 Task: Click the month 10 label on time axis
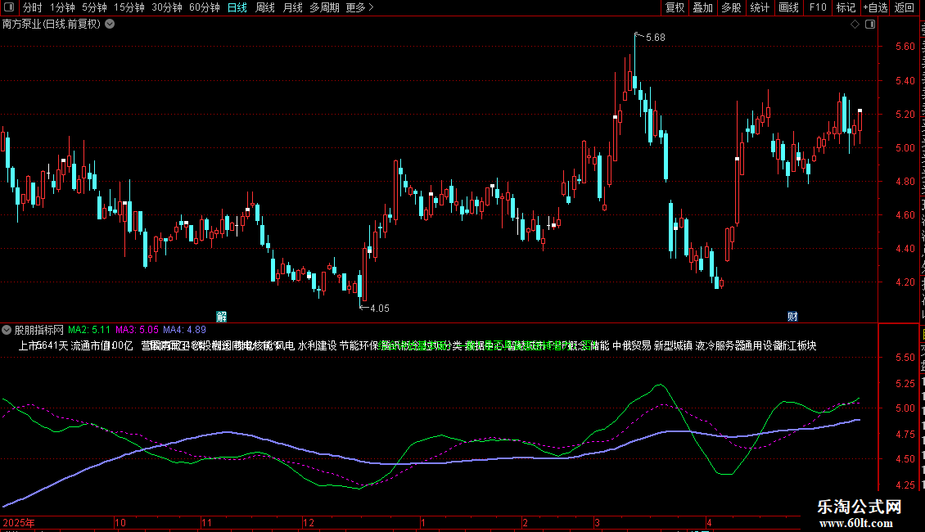click(120, 522)
